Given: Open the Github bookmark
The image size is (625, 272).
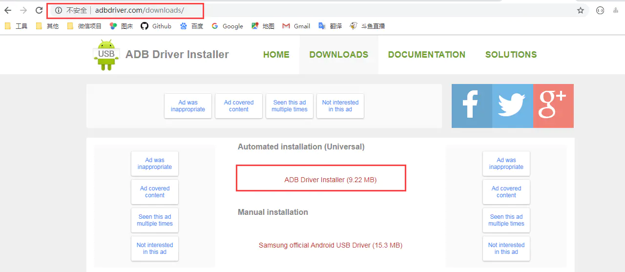Looking at the screenshot, I should (x=156, y=26).
